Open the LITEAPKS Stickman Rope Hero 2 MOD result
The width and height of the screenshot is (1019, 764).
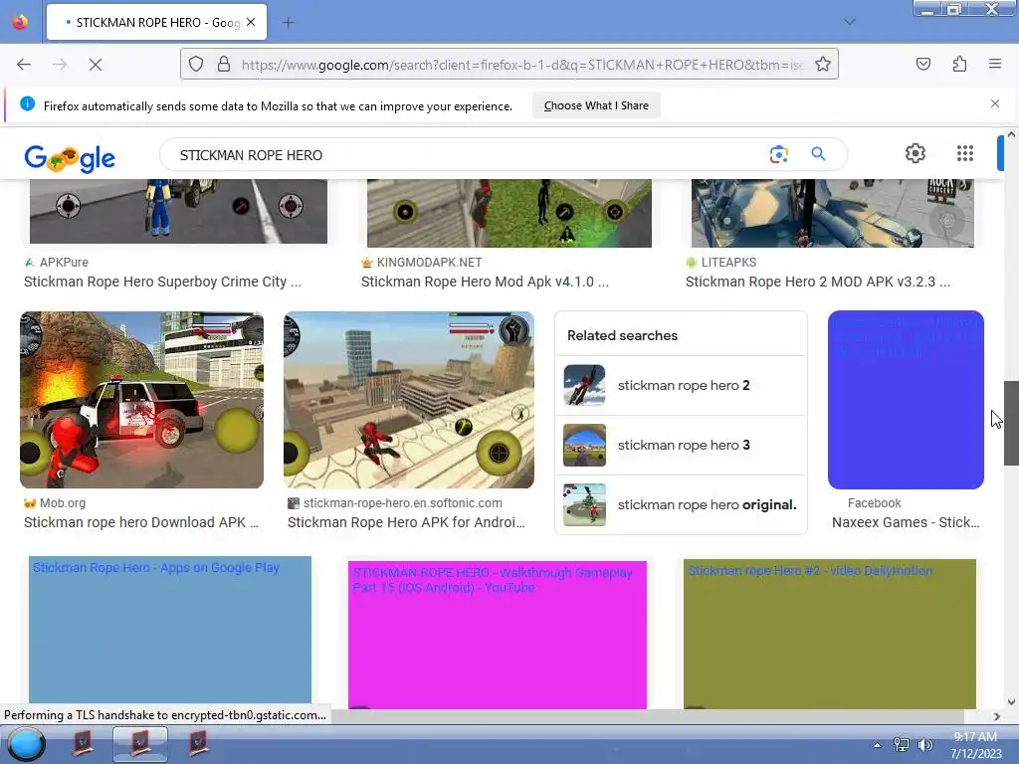[x=818, y=282]
